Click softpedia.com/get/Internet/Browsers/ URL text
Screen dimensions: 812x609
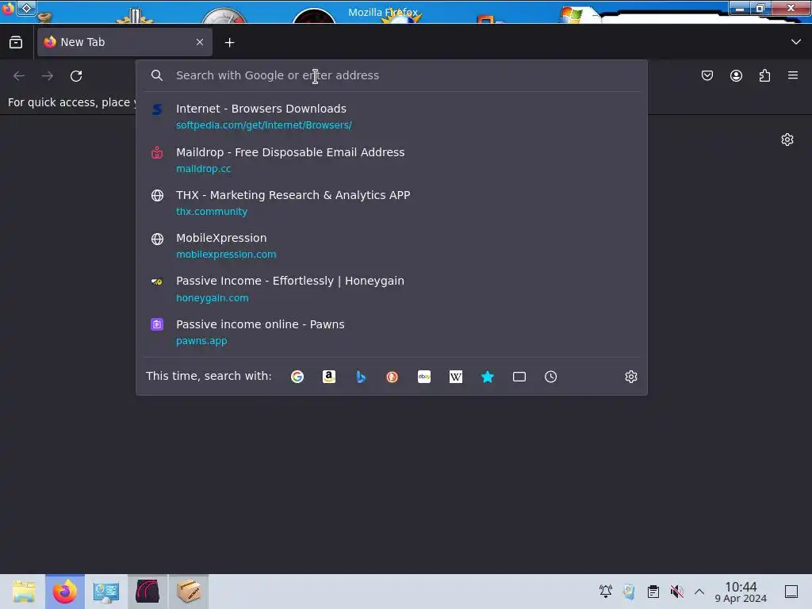pyautogui.click(x=263, y=124)
